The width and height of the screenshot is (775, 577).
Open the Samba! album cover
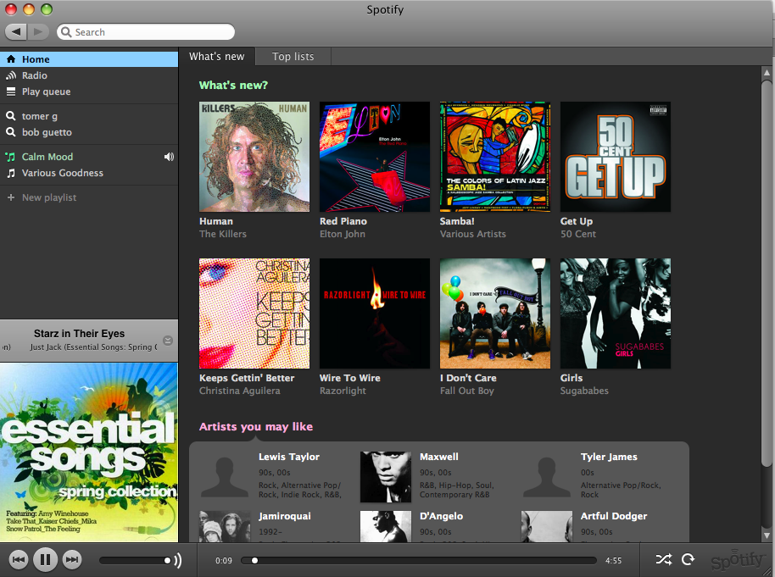coord(495,157)
